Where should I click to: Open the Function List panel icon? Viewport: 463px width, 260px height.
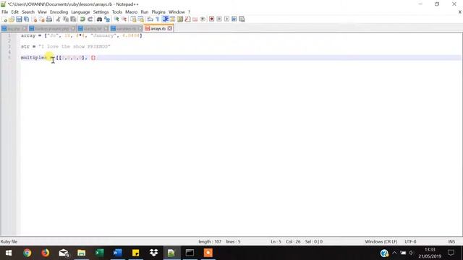click(187, 19)
